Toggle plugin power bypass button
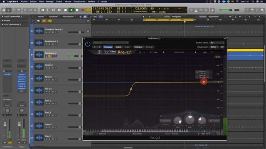This screenshot has height=149, width=266. 88,44
